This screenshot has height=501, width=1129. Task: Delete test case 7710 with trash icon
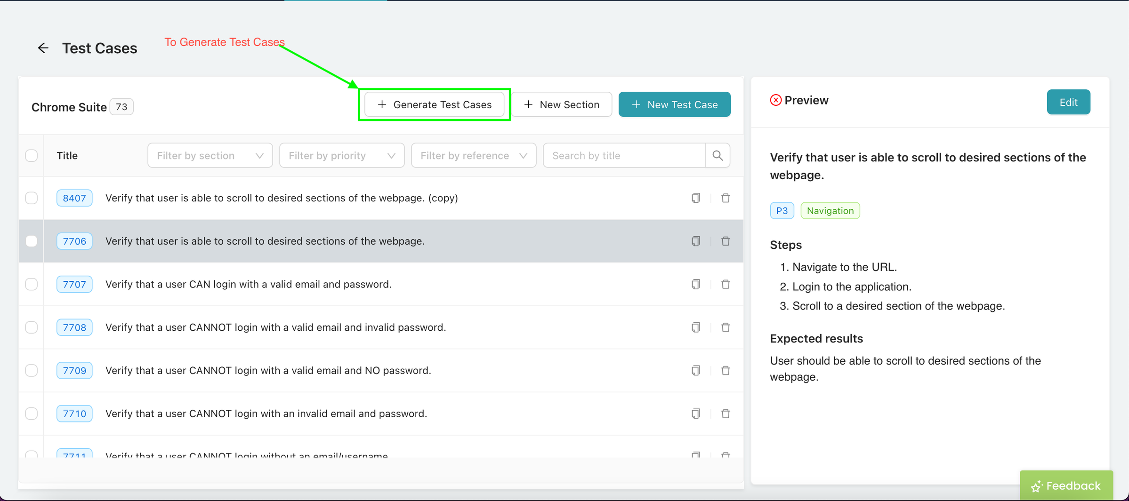pos(726,414)
